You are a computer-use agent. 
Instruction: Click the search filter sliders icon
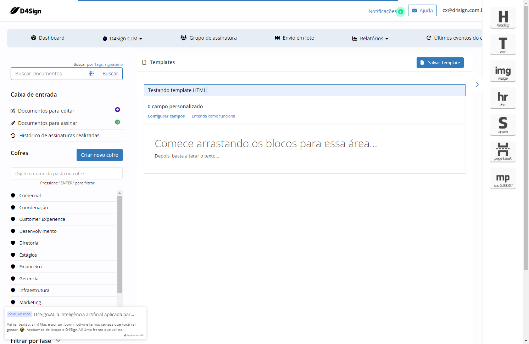tap(91, 74)
